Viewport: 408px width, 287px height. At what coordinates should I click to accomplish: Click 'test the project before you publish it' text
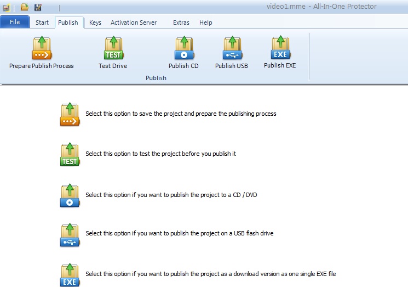click(x=188, y=154)
